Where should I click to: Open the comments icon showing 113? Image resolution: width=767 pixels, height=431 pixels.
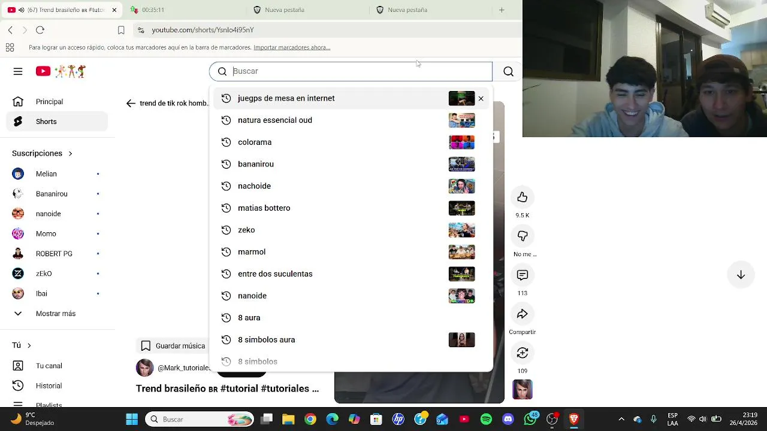[x=523, y=275]
